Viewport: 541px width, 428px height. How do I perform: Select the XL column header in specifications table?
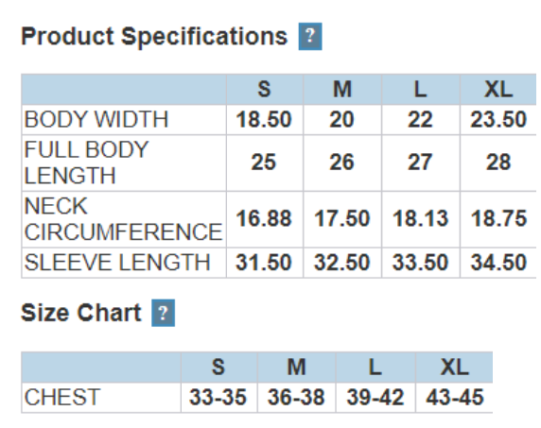coord(498,89)
